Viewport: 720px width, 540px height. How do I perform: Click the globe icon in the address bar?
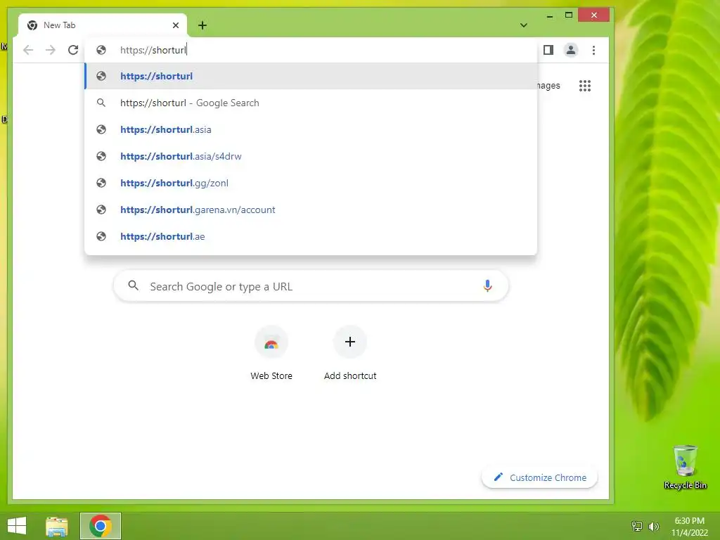(101, 50)
